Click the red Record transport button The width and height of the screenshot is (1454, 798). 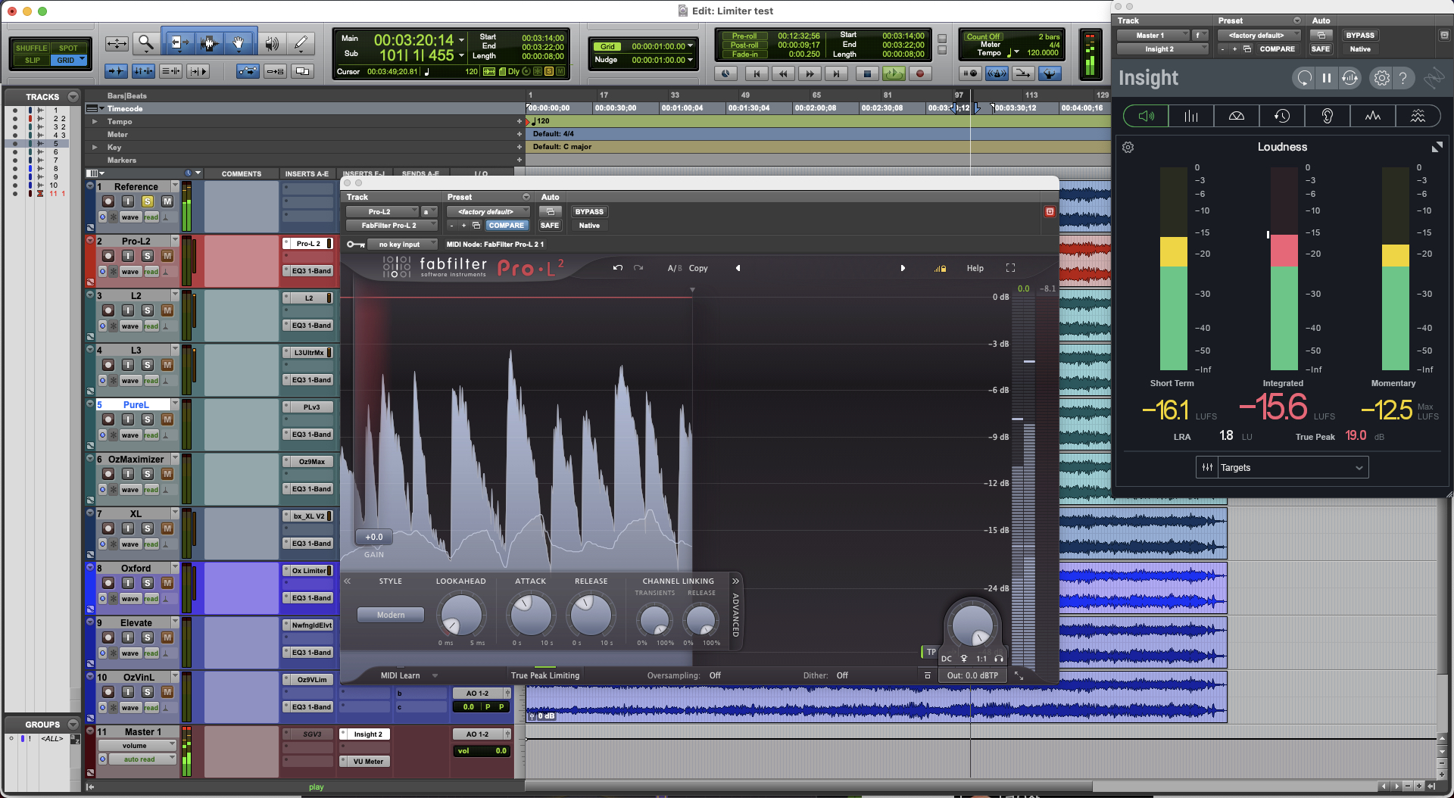(920, 73)
